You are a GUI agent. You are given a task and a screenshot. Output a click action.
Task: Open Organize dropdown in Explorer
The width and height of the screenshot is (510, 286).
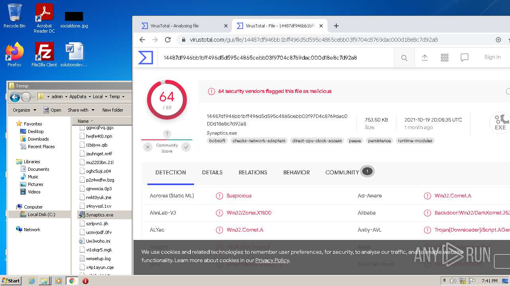coord(24,110)
